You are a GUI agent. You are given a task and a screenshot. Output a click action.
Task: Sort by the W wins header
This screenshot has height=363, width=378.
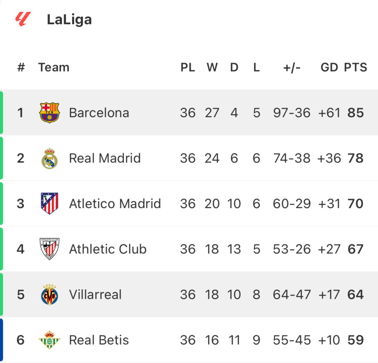click(212, 67)
